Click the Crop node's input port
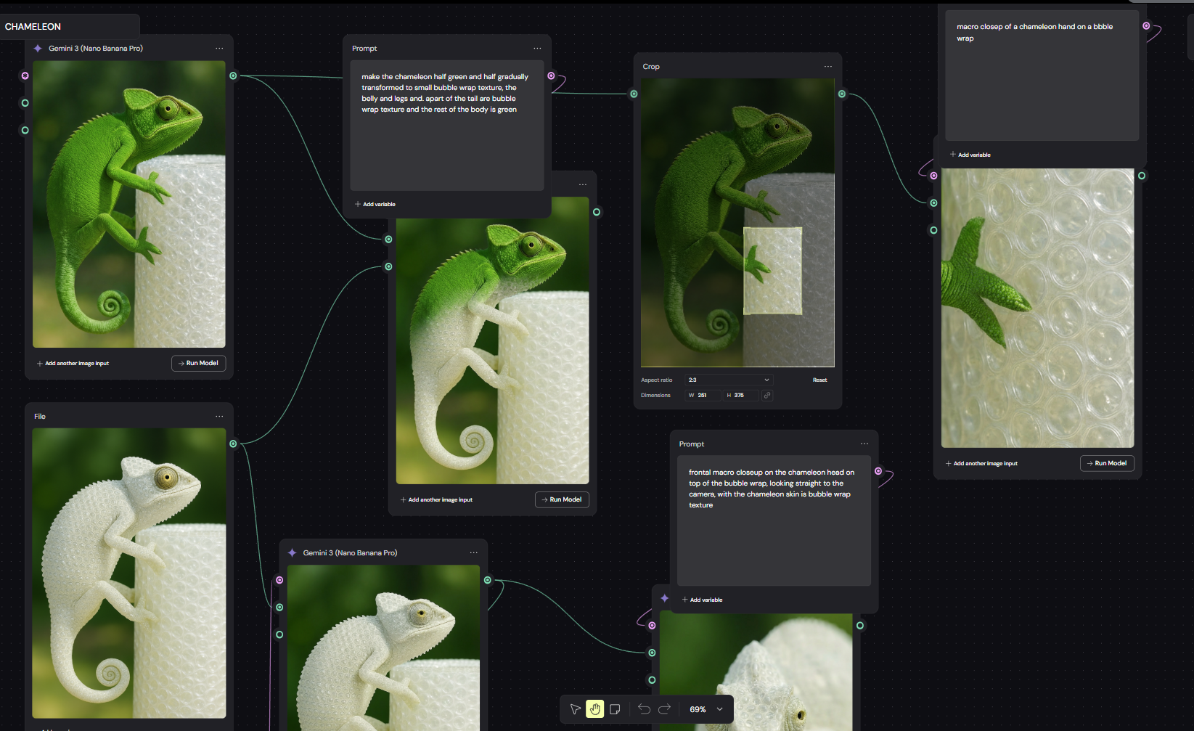The image size is (1194, 731). 634,94
